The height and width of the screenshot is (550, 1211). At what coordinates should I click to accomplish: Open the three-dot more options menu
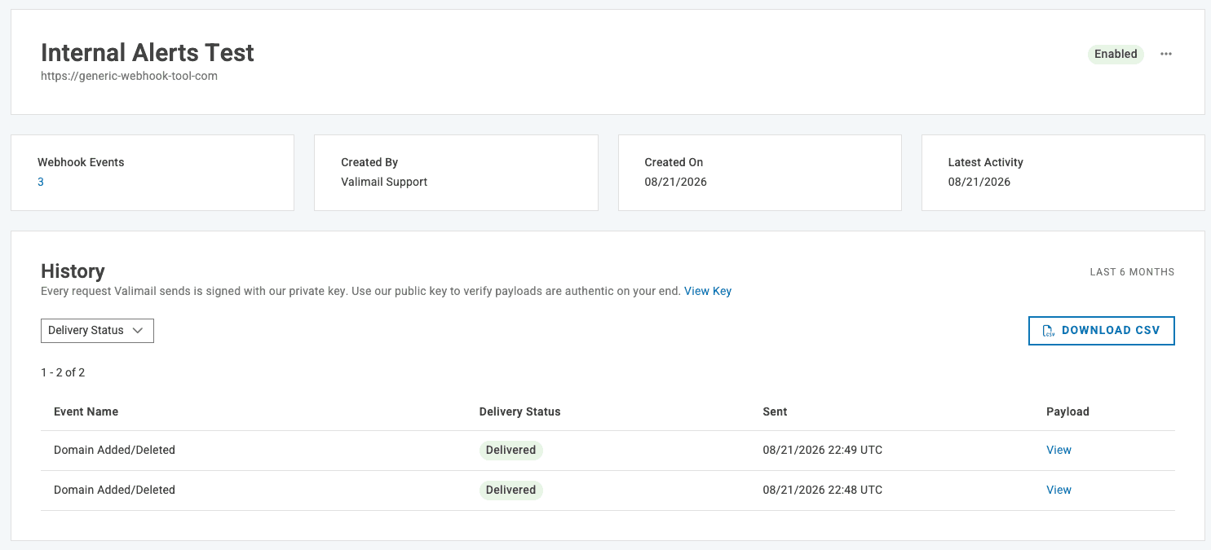[x=1166, y=54]
